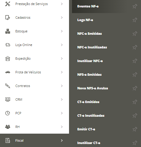Click the Contratos pen icon
This screenshot has width=141, height=147.
click(x=8, y=86)
